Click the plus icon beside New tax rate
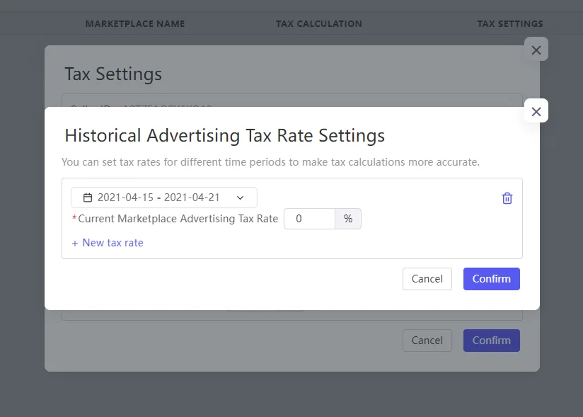The height and width of the screenshot is (417, 583). point(75,244)
